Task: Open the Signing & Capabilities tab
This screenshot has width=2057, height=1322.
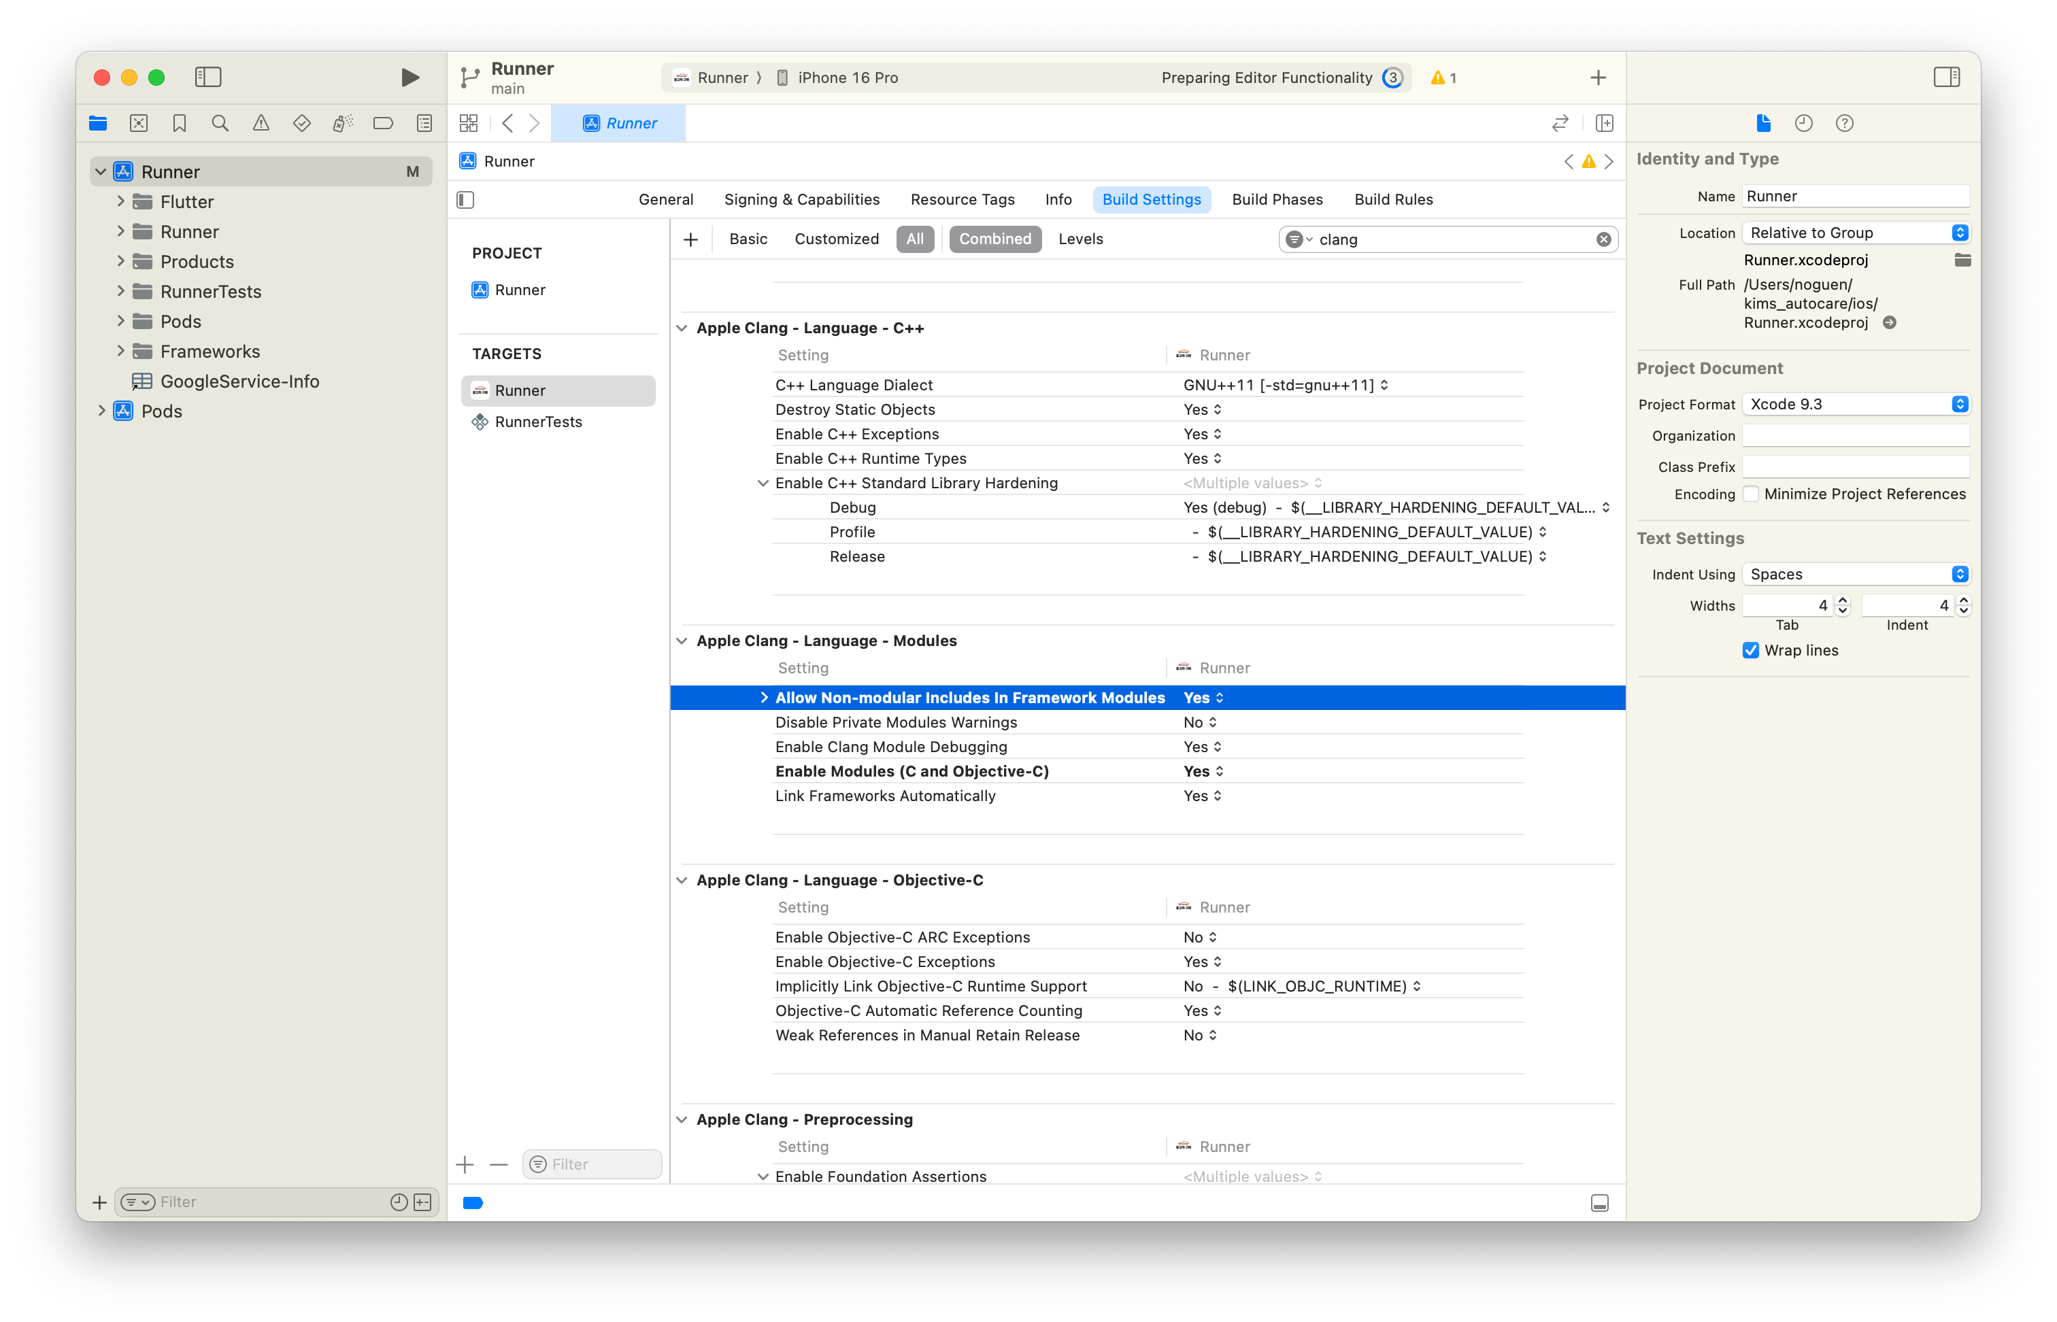Action: [801, 200]
